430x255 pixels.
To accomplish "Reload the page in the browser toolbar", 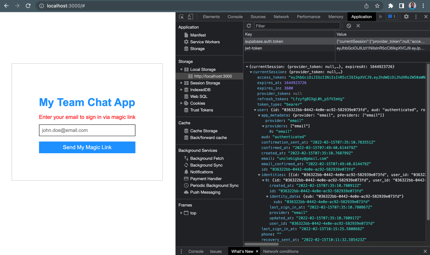I will tap(28, 6).
